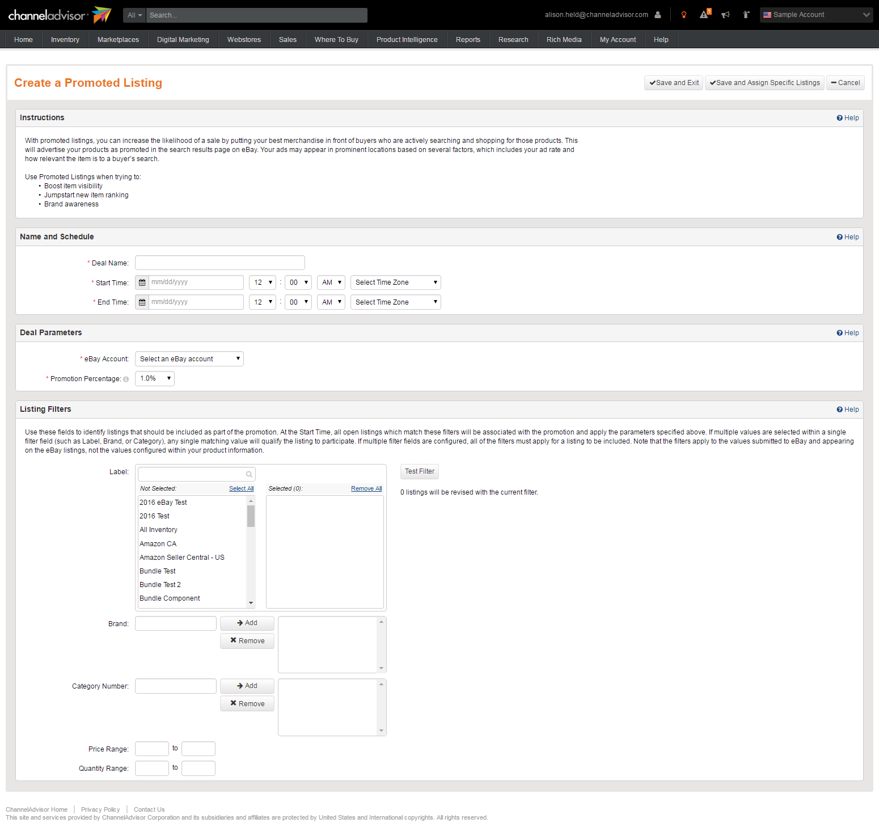Screen dimensions: 879x827
Task: Open the End Time hour dropdown
Action: [263, 302]
